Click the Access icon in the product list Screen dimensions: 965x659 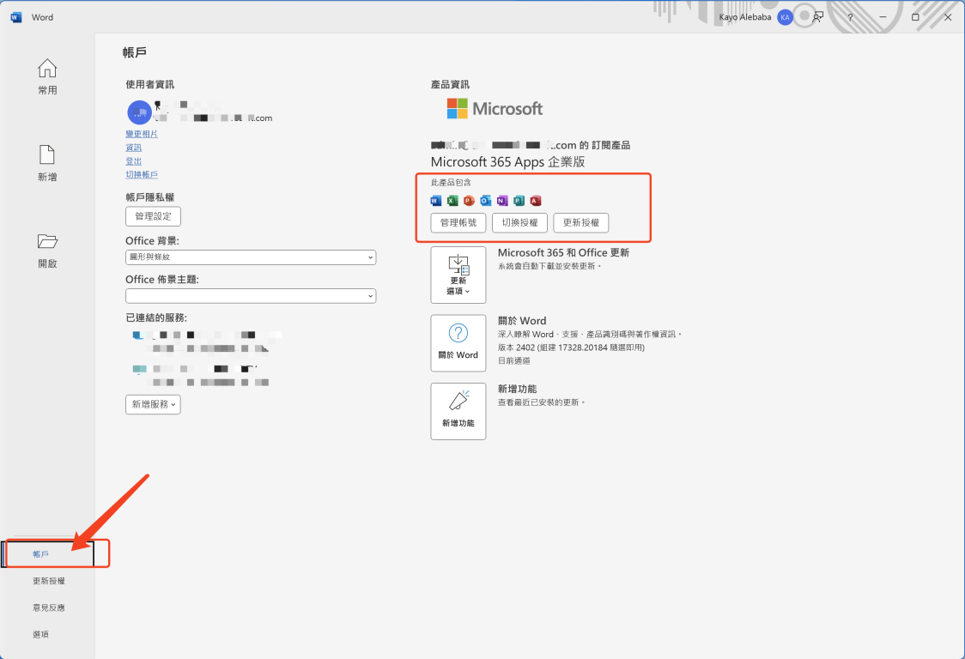click(x=534, y=200)
